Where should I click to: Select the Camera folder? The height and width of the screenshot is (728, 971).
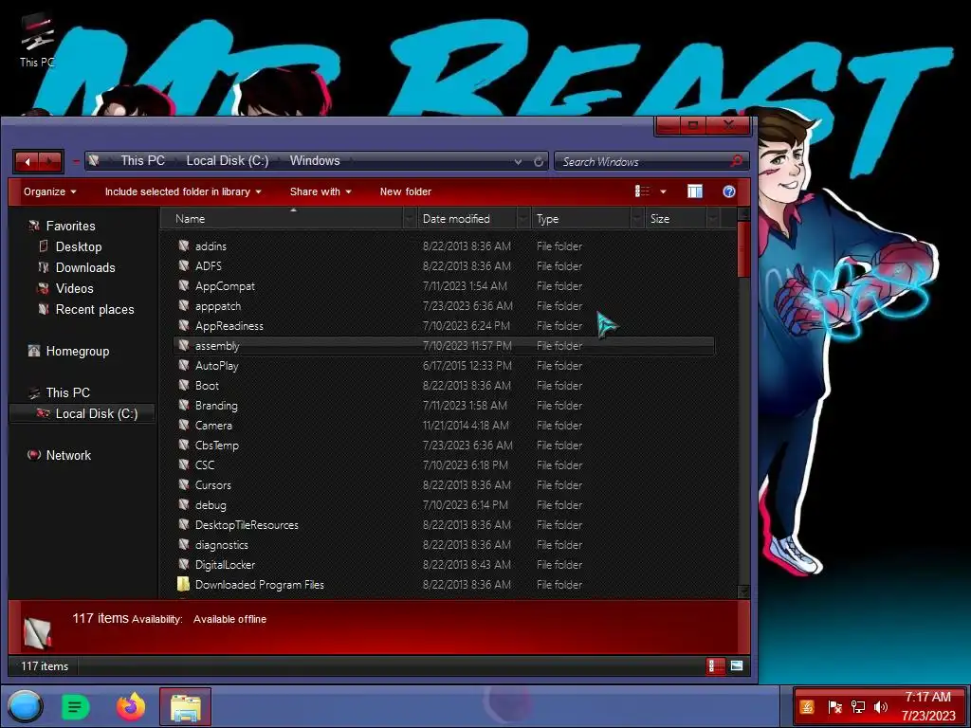pos(213,426)
